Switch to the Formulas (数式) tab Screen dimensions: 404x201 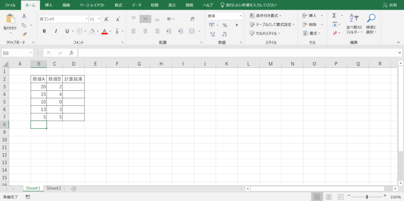point(118,5)
